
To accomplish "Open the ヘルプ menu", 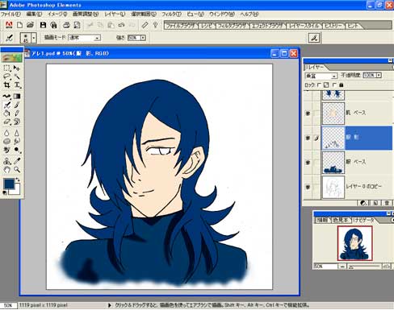I will click(249, 14).
